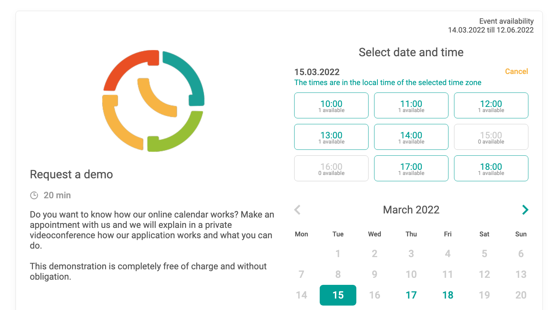This screenshot has height=310, width=558.
Task: Click the previous month chevron arrow
Action: [298, 210]
